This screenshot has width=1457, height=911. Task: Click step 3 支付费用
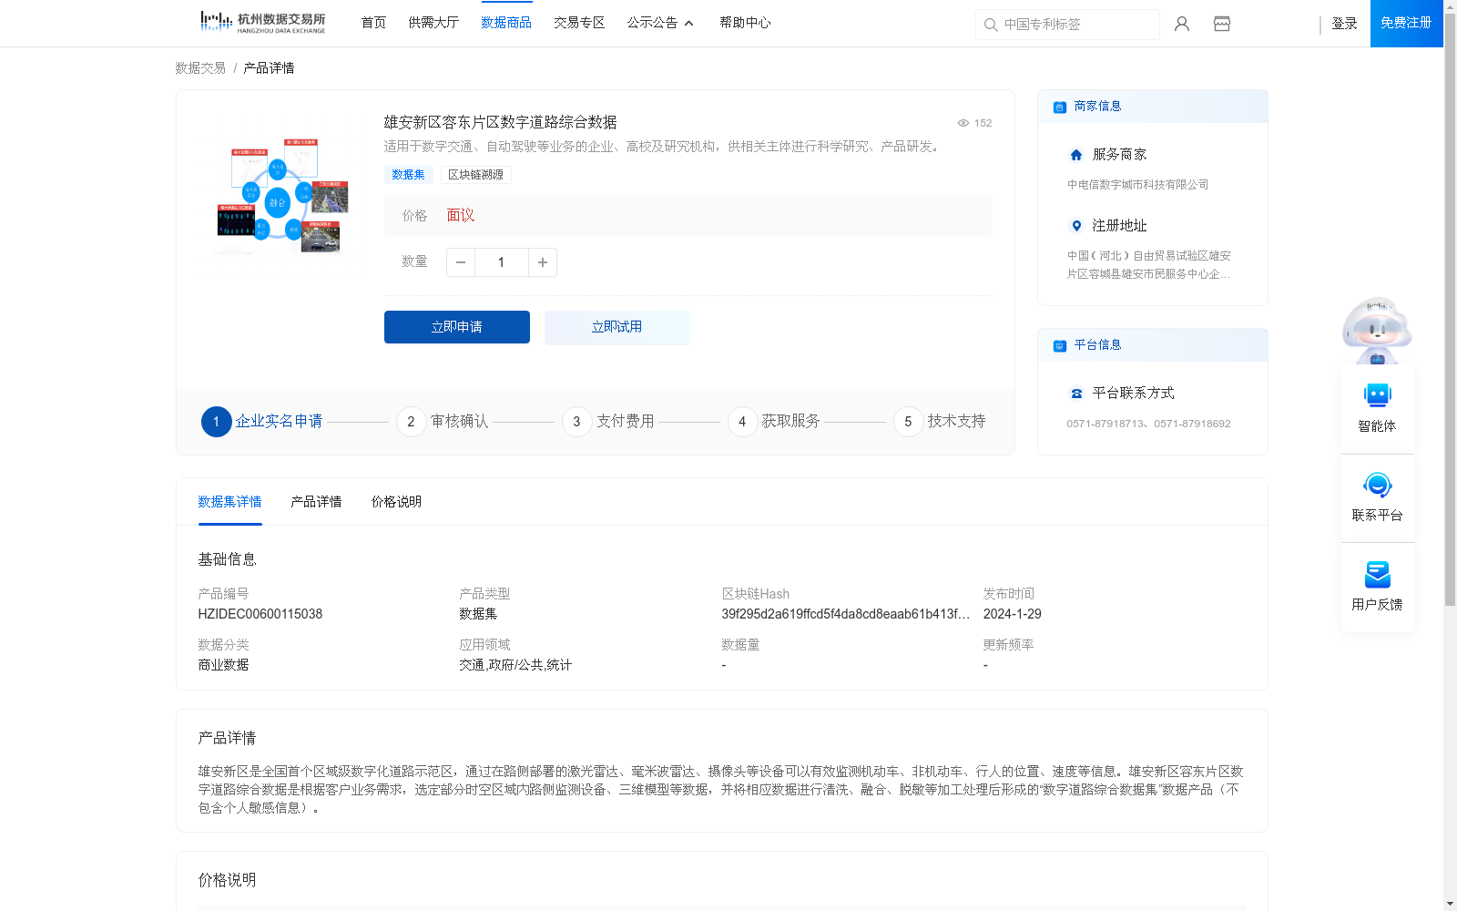[608, 422]
